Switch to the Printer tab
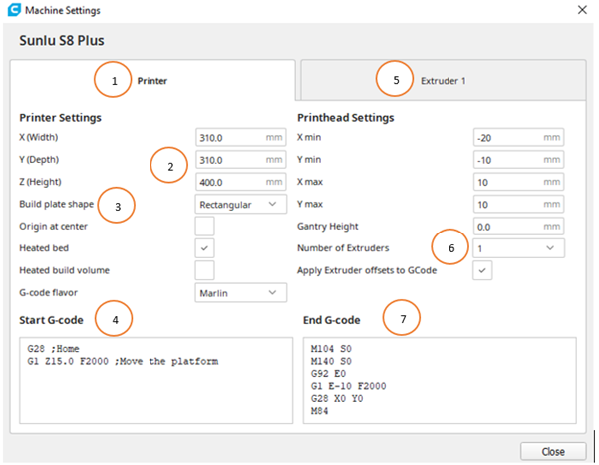Image resolution: width=599 pixels, height=465 pixels. click(x=152, y=80)
